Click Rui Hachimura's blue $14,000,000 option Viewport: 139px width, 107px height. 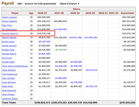point(60,29)
